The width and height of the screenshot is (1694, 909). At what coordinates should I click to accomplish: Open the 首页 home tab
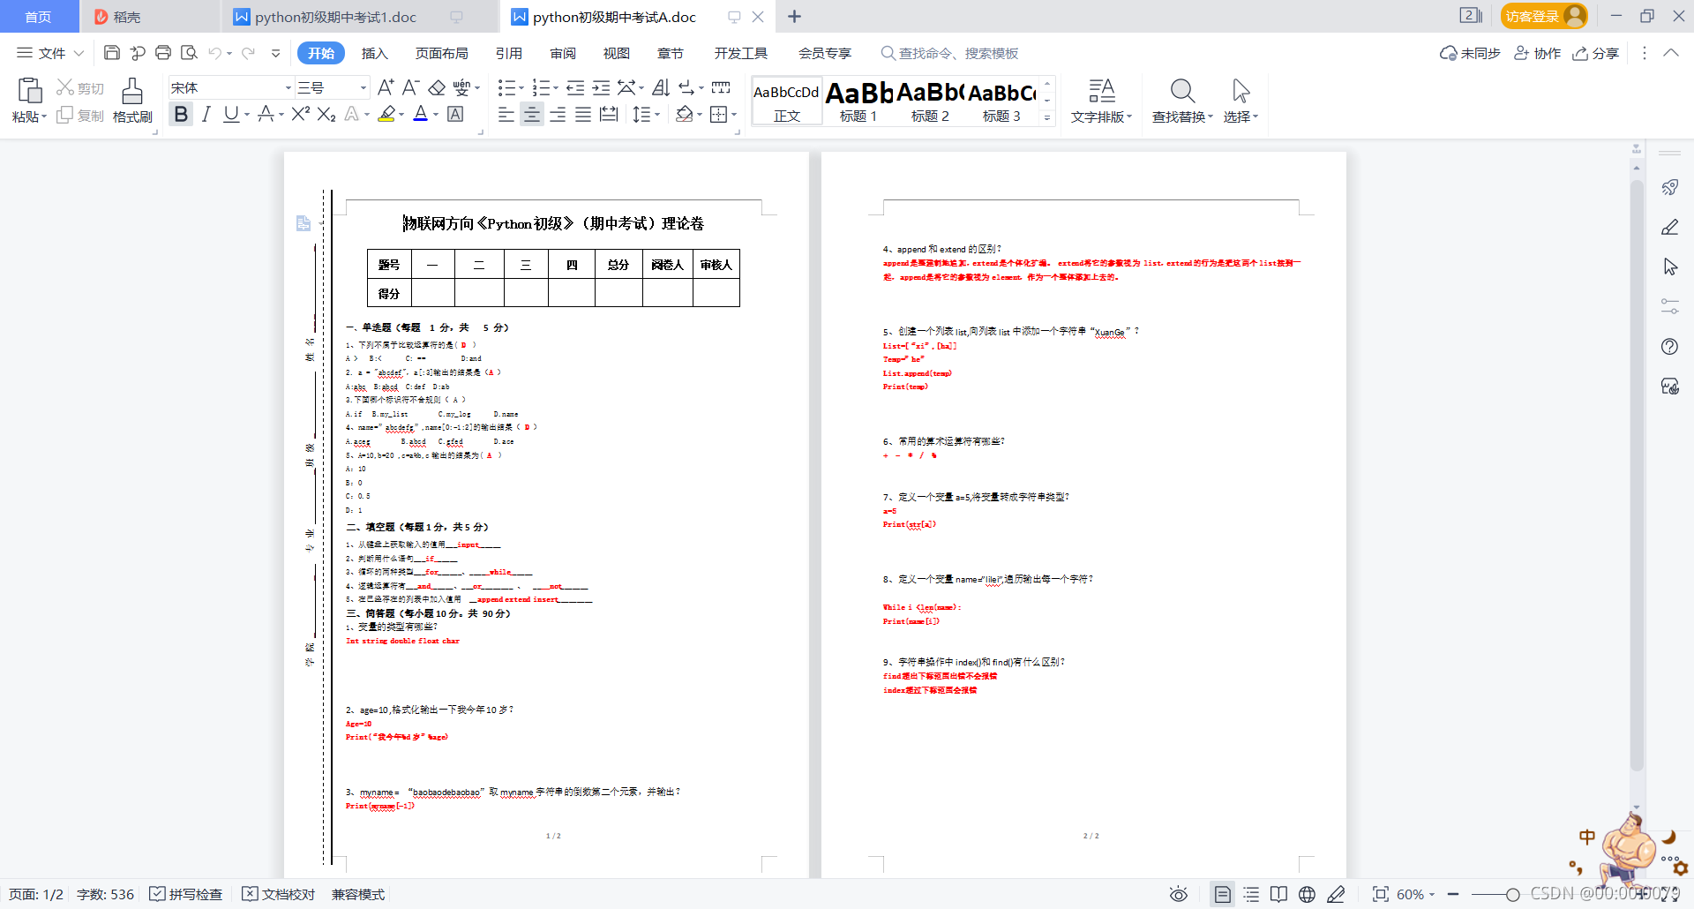pos(38,17)
